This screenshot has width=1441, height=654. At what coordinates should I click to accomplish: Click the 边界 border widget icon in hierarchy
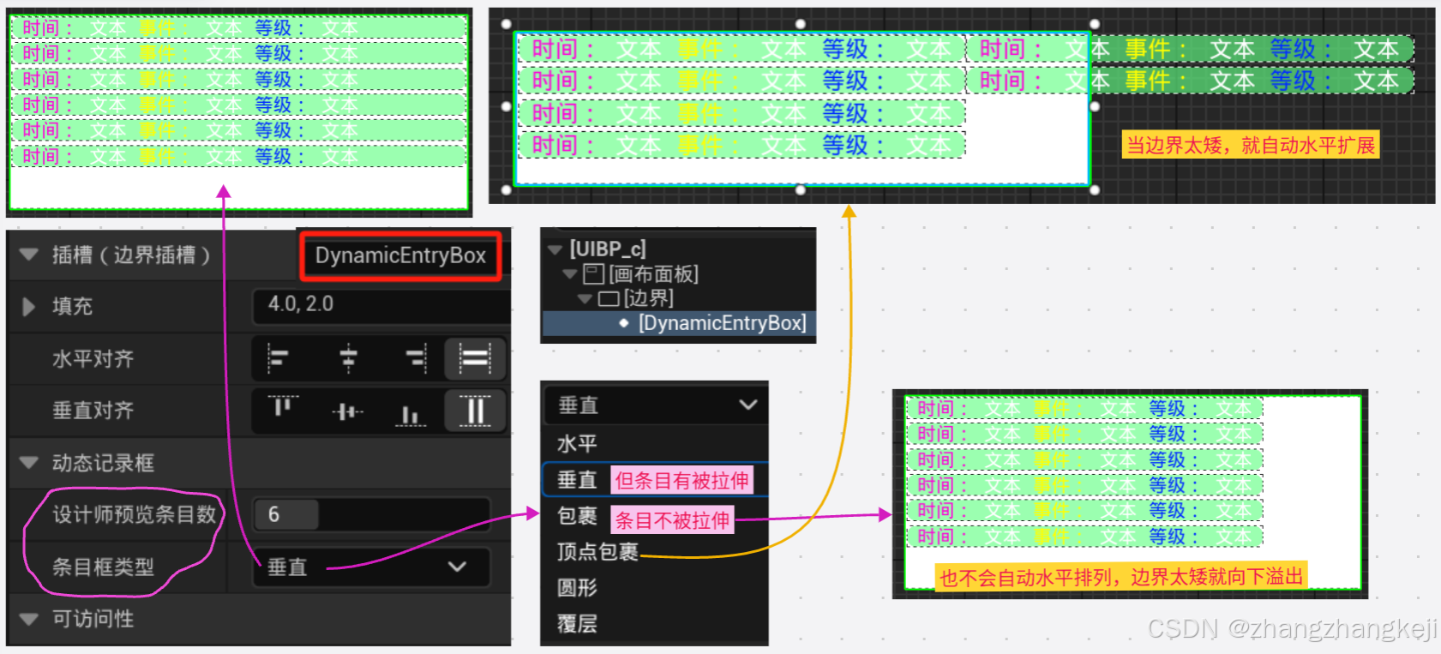pyautogui.click(x=609, y=299)
